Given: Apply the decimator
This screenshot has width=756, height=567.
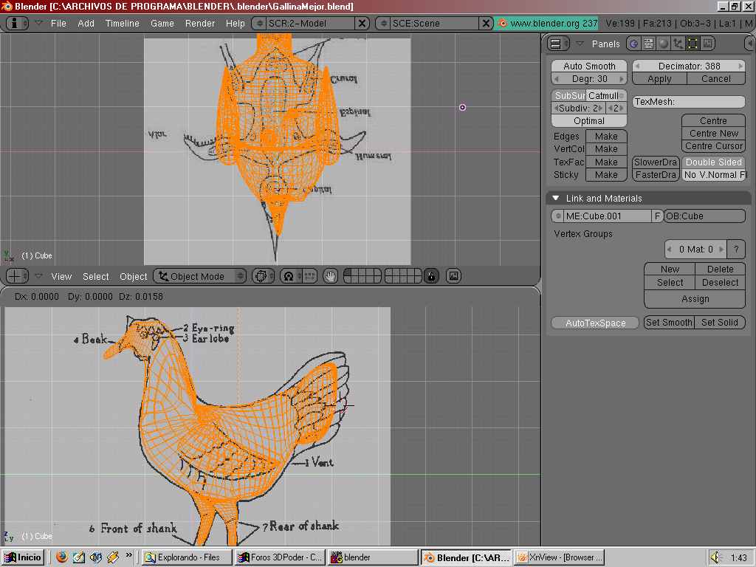Looking at the screenshot, I should coord(659,78).
